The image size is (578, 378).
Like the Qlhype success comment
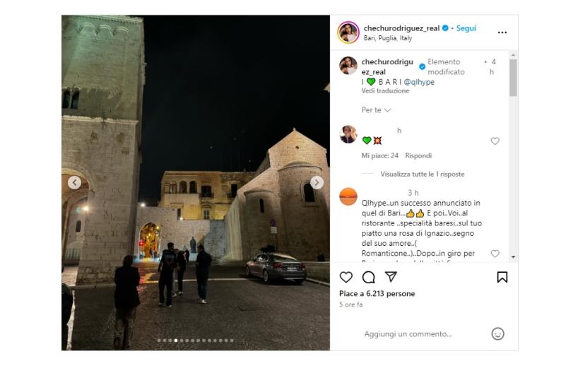[495, 254]
